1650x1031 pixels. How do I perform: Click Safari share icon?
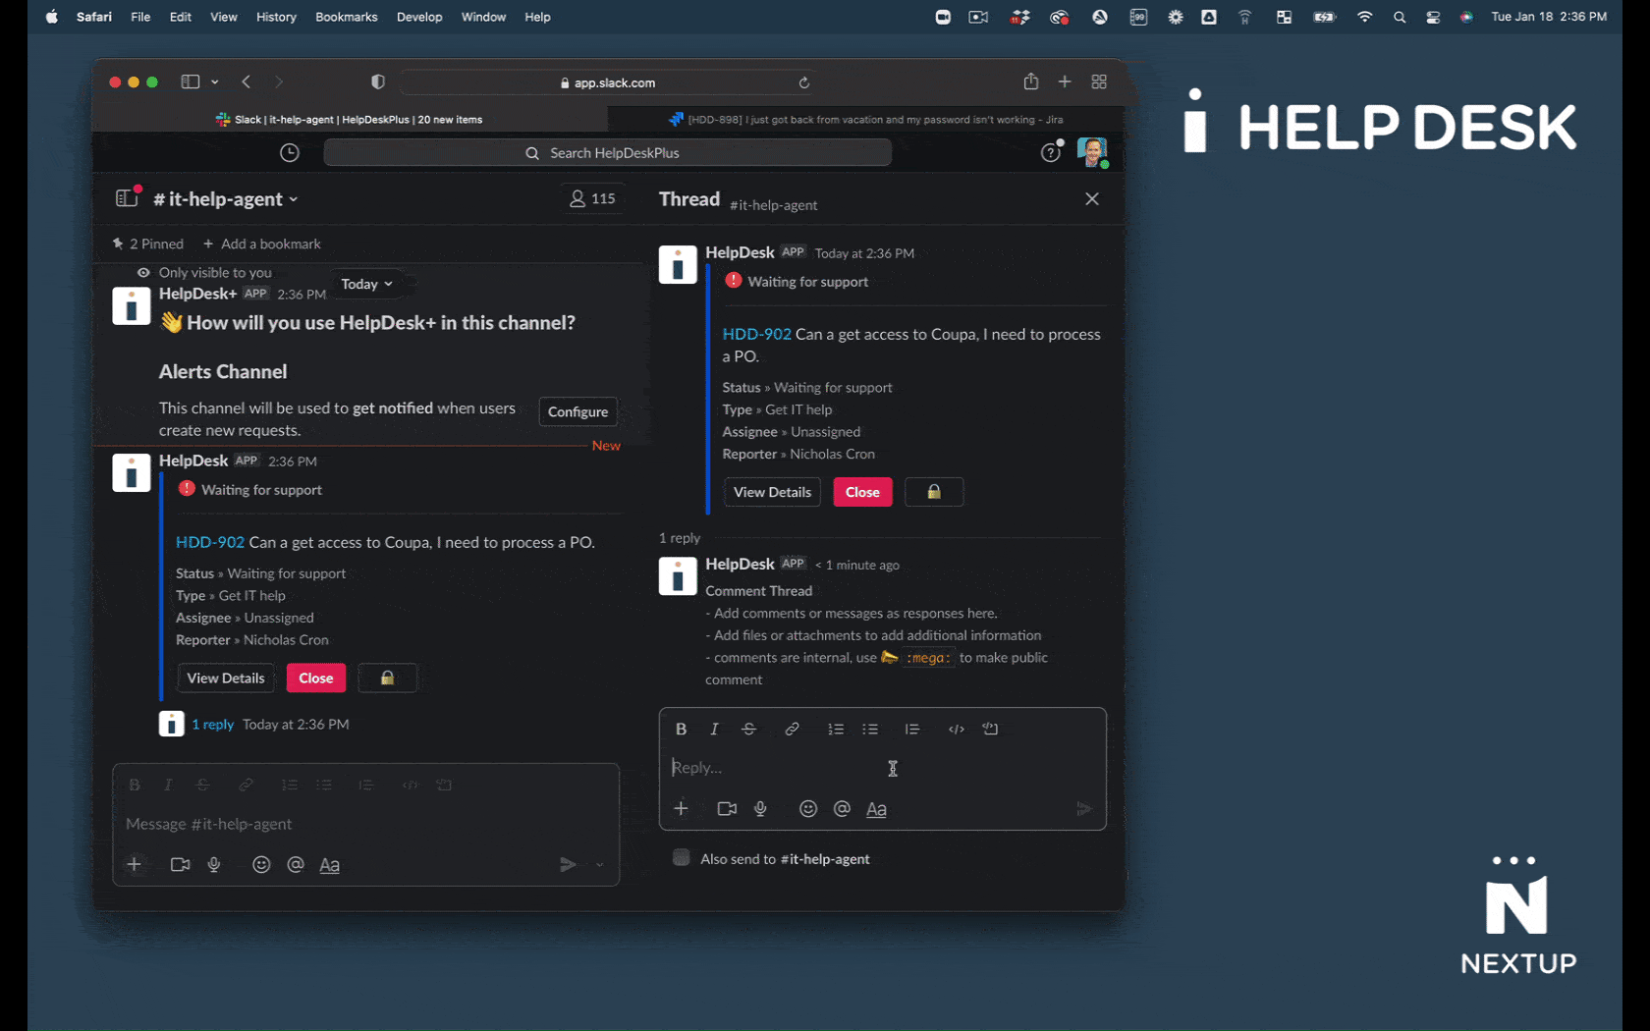point(1030,81)
